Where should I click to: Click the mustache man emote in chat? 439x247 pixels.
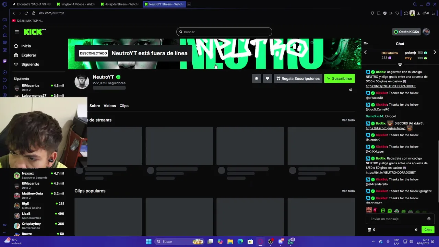(369, 210)
